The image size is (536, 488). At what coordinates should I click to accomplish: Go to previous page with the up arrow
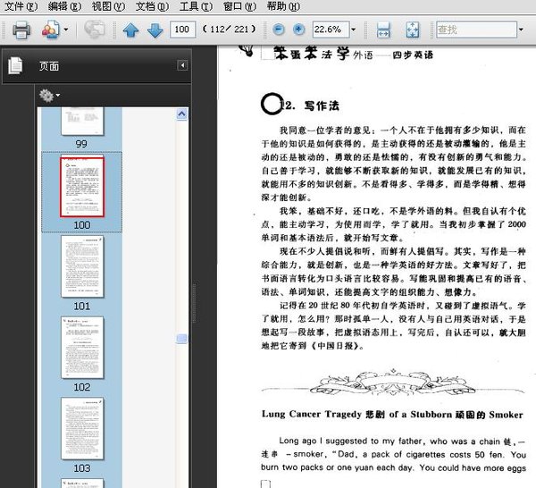click(130, 30)
